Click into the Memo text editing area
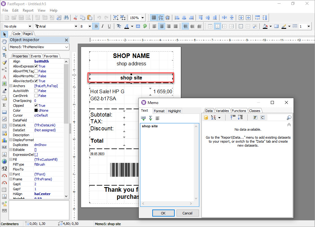This screenshot has width=315, height=227. click(x=167, y=162)
